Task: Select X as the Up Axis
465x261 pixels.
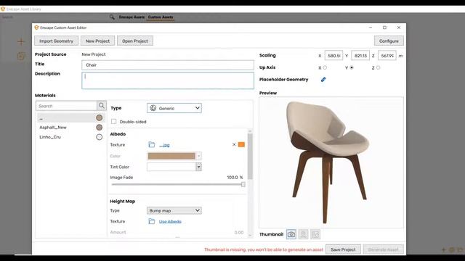Action: [x=325, y=67]
